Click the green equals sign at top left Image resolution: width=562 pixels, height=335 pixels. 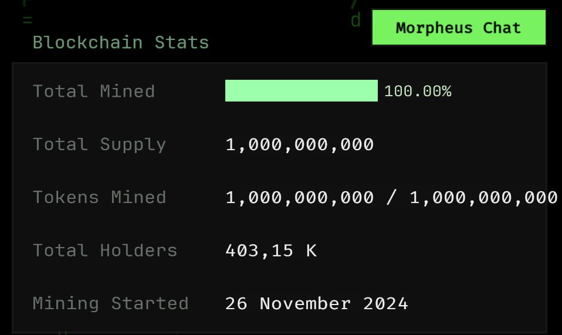pos(28,20)
